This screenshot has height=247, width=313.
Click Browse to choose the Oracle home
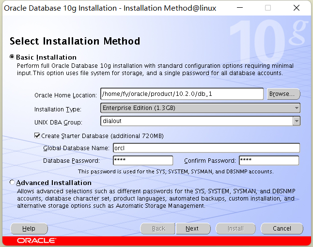[283, 94]
